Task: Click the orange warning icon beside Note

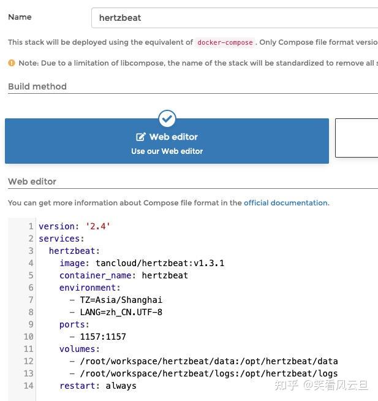Action: (12, 63)
